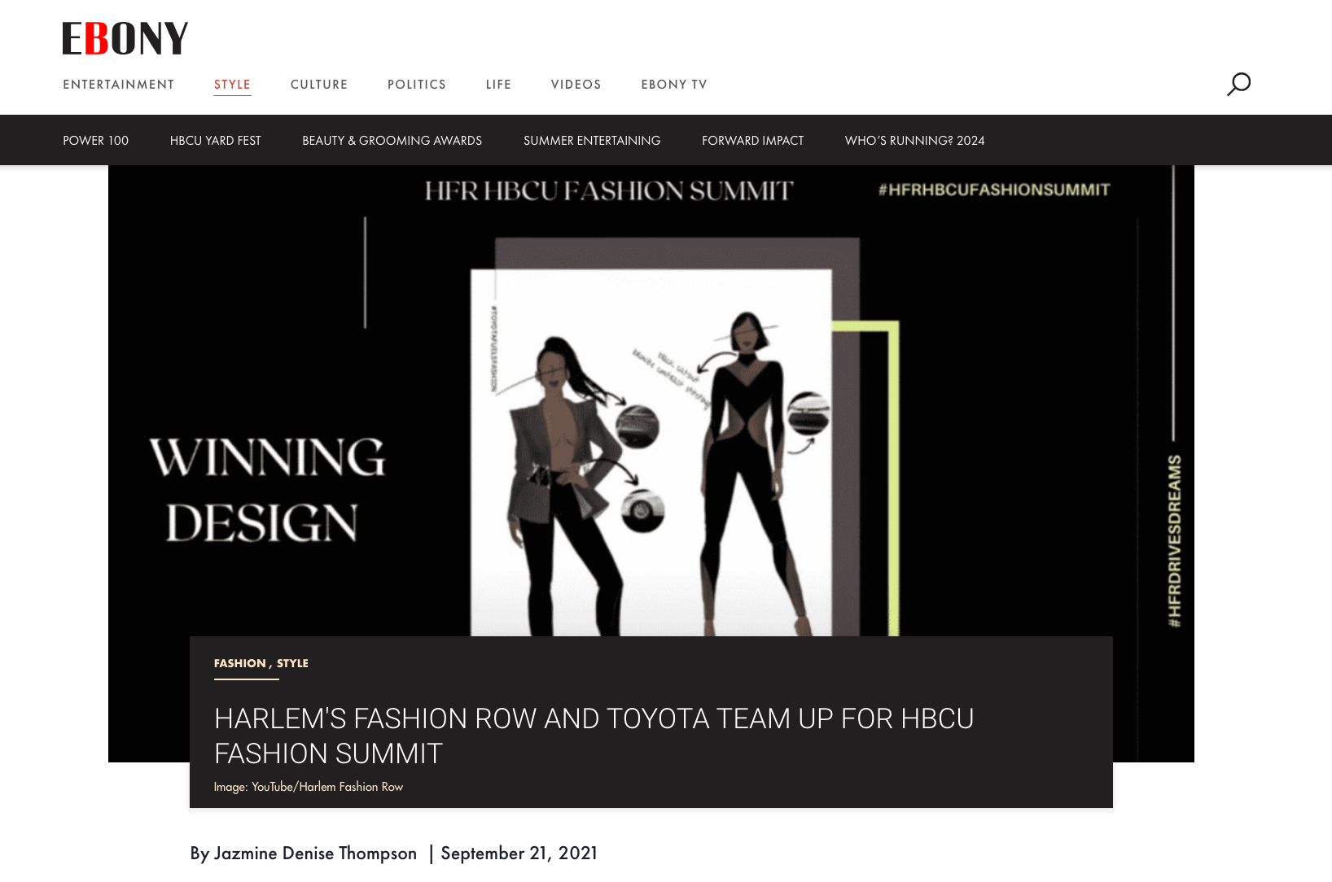This screenshot has width=1332, height=882.
Task: Click the Style category tag on article
Action: pyautogui.click(x=292, y=663)
